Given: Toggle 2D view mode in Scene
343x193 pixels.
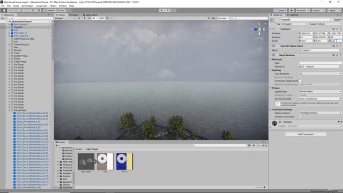Looking at the screenshot, I should click(79, 18).
